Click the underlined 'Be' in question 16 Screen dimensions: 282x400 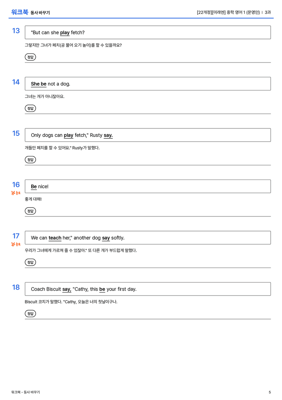click(34, 187)
